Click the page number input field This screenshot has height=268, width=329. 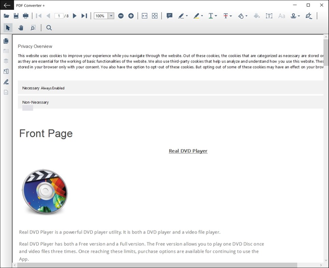(x=58, y=16)
